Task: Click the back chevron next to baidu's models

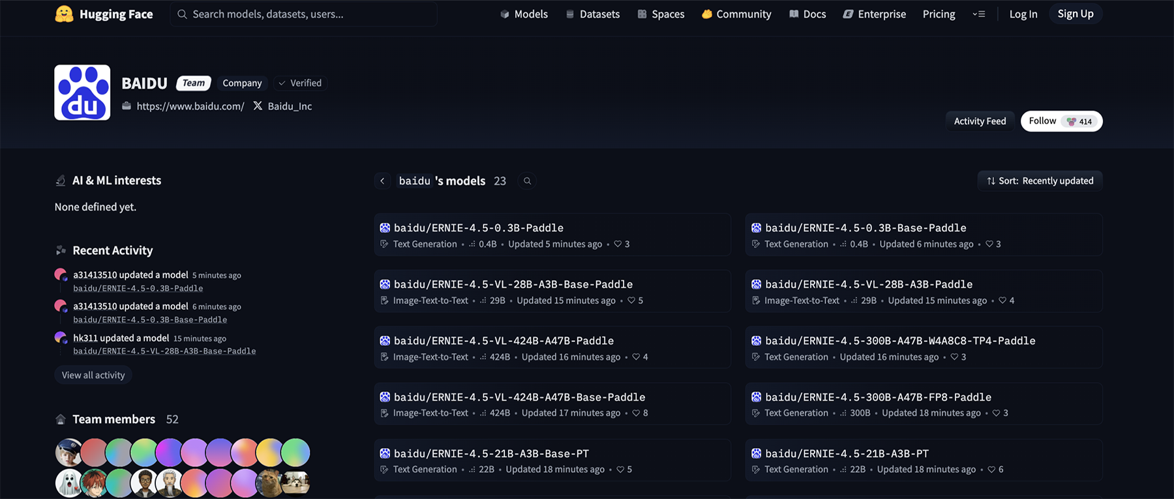Action: (x=383, y=181)
